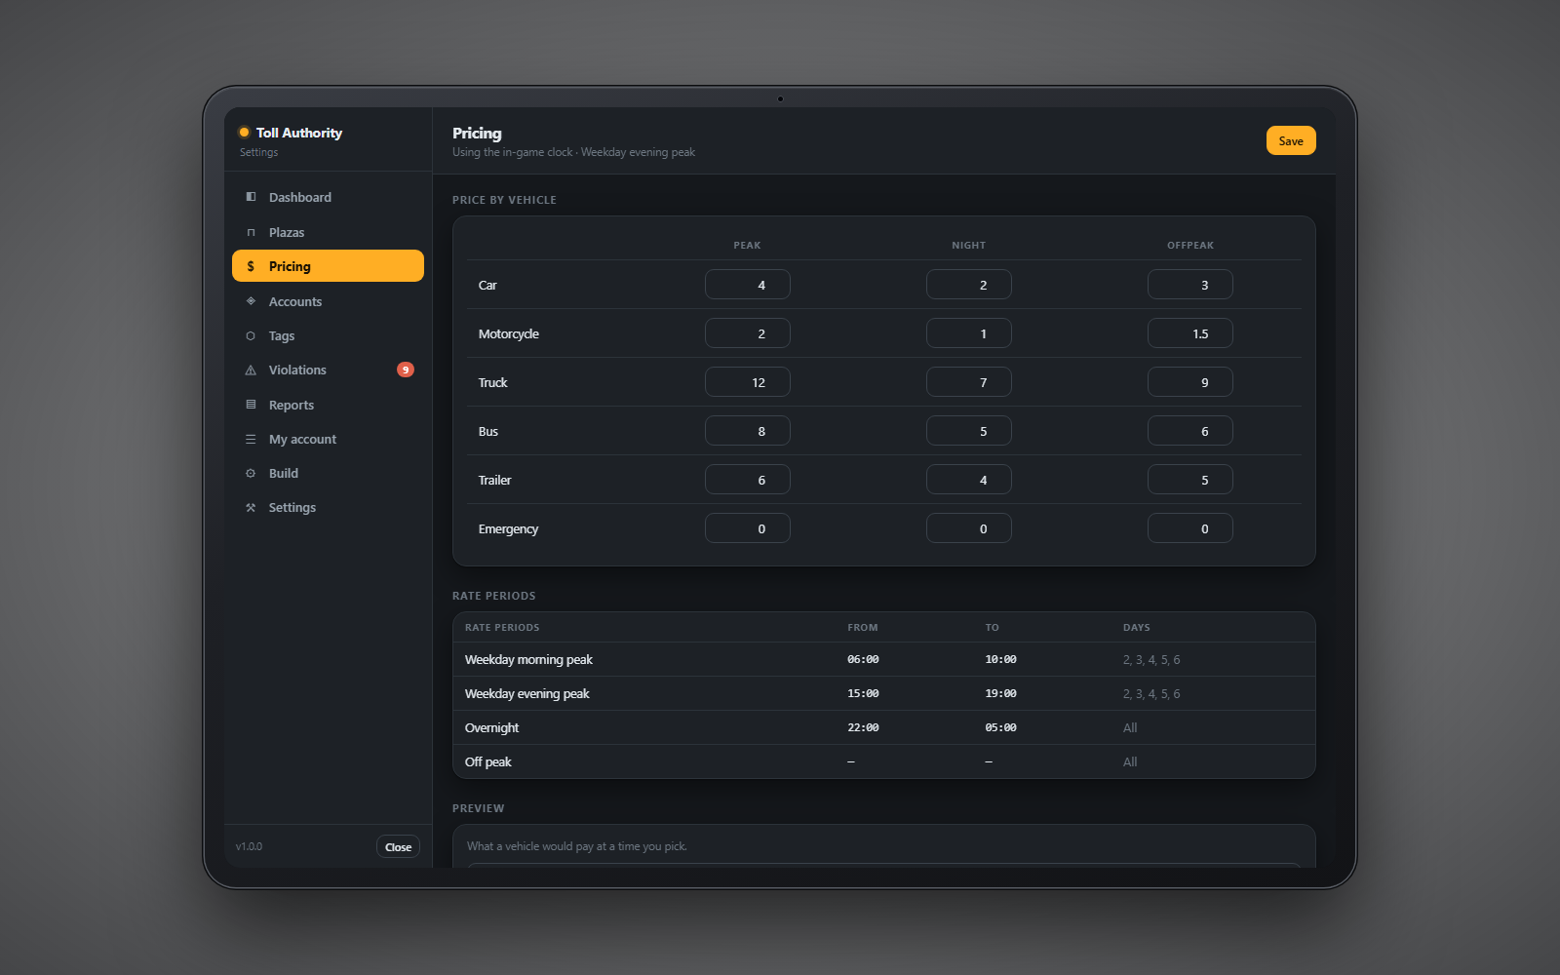Viewport: 1560px width, 975px height.
Task: Edit the Bus peak price field
Action: pos(748,431)
